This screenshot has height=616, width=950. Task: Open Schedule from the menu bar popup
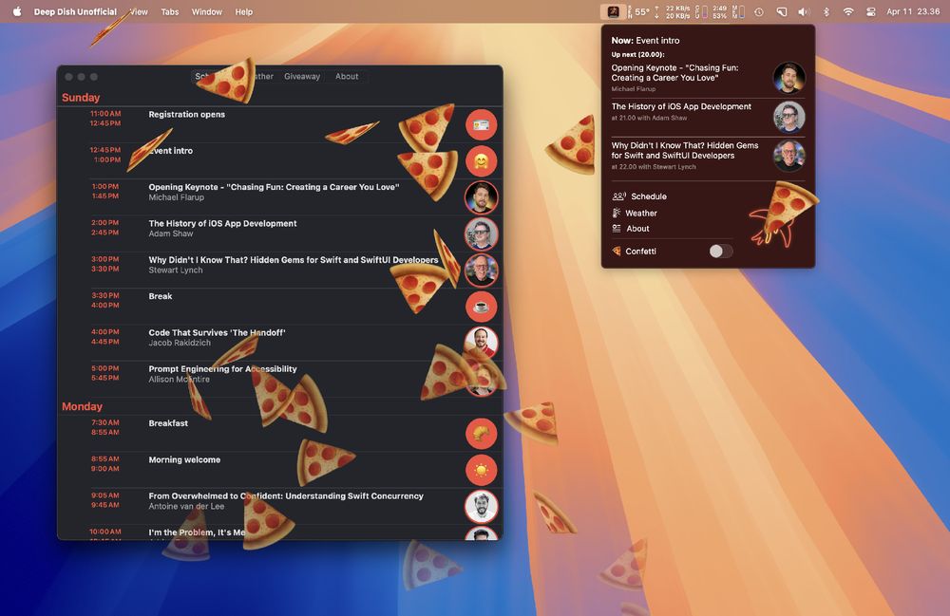click(648, 196)
